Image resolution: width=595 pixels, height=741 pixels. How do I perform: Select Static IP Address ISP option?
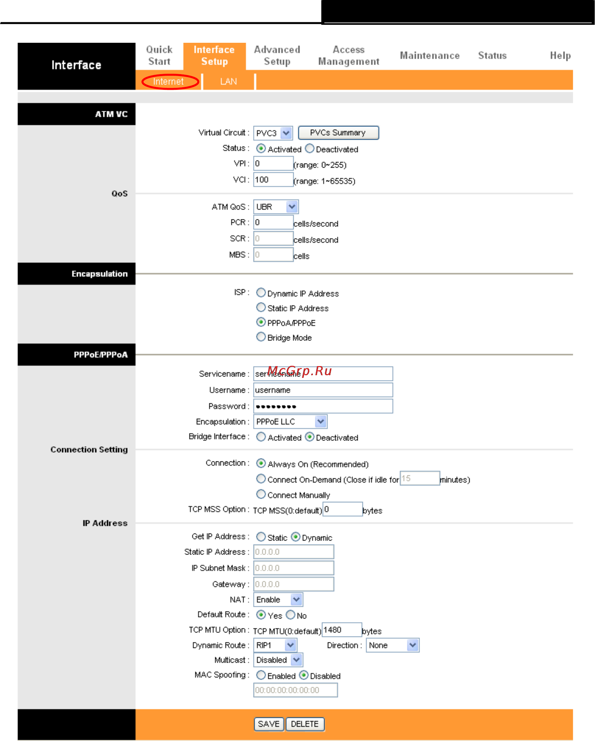coord(261,307)
